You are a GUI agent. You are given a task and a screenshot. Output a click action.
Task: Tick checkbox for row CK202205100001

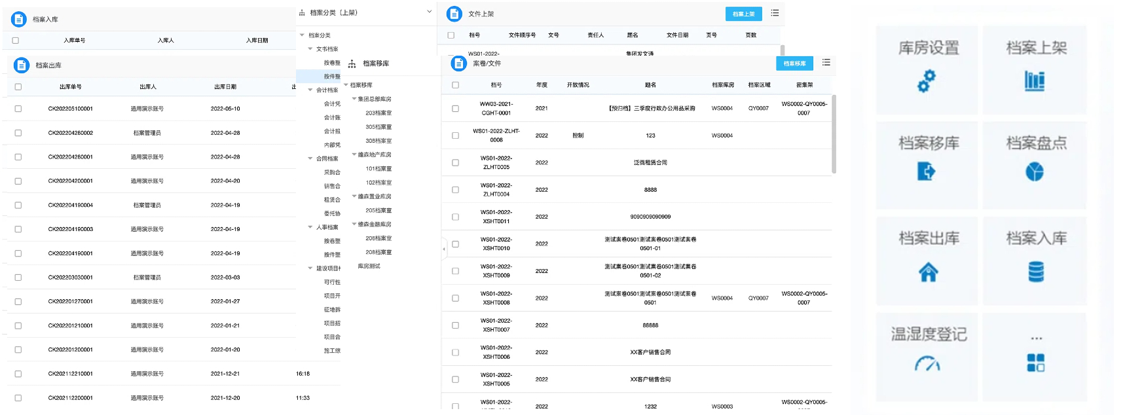[18, 109]
